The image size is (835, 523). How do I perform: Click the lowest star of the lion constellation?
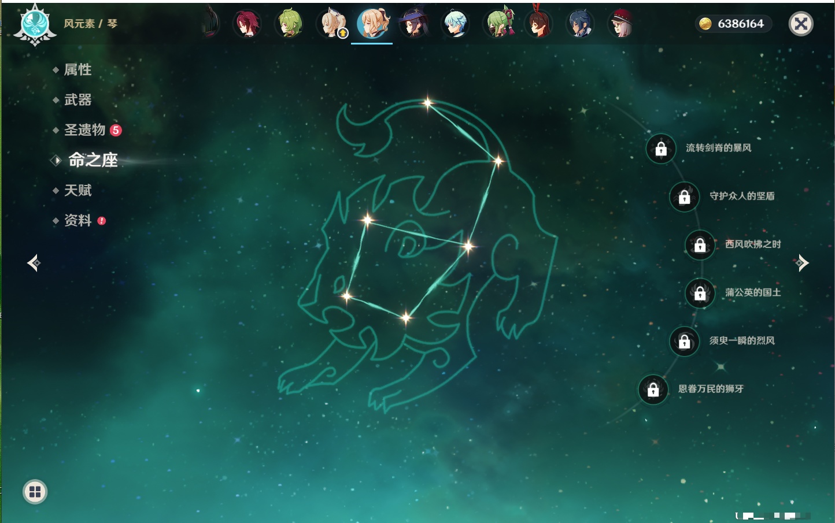(x=406, y=317)
